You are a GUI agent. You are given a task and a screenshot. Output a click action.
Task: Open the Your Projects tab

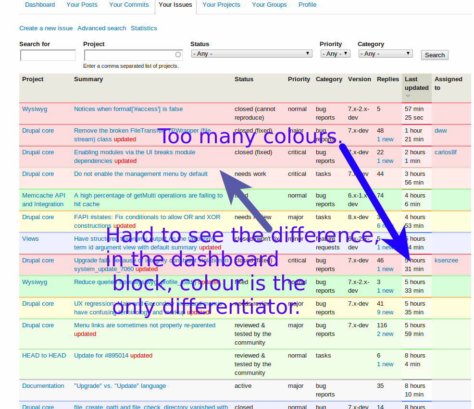click(221, 5)
